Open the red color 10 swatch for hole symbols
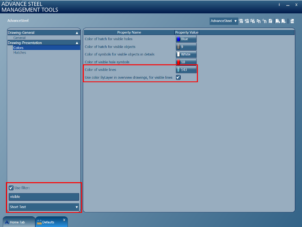The height and width of the screenshot is (227, 302). click(186, 62)
